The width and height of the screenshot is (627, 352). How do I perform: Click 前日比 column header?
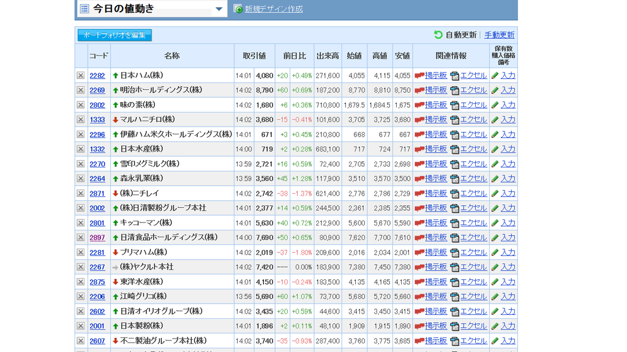(x=295, y=56)
